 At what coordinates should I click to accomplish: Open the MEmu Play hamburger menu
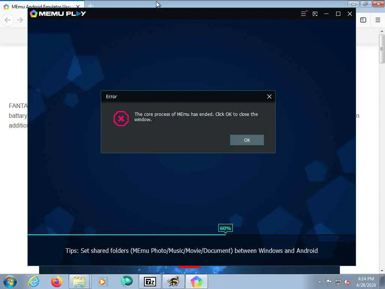[x=303, y=14]
